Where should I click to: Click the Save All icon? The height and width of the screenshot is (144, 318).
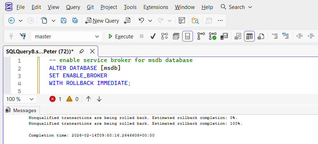[75, 20]
